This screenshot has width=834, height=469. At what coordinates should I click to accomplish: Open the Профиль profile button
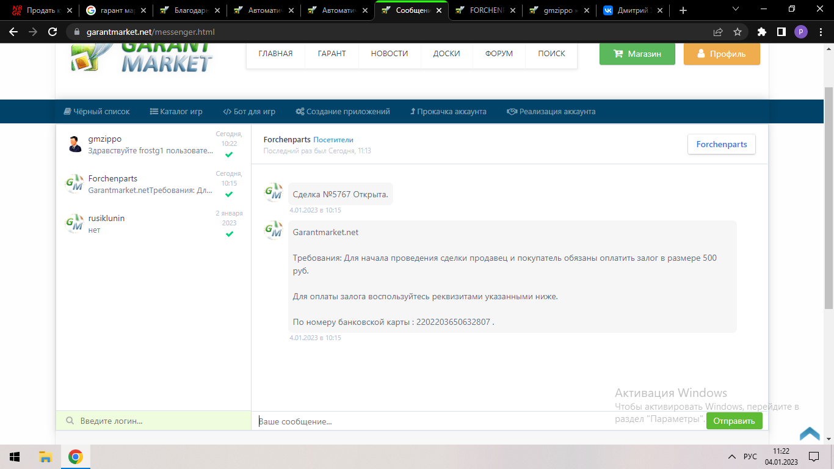tap(722, 54)
